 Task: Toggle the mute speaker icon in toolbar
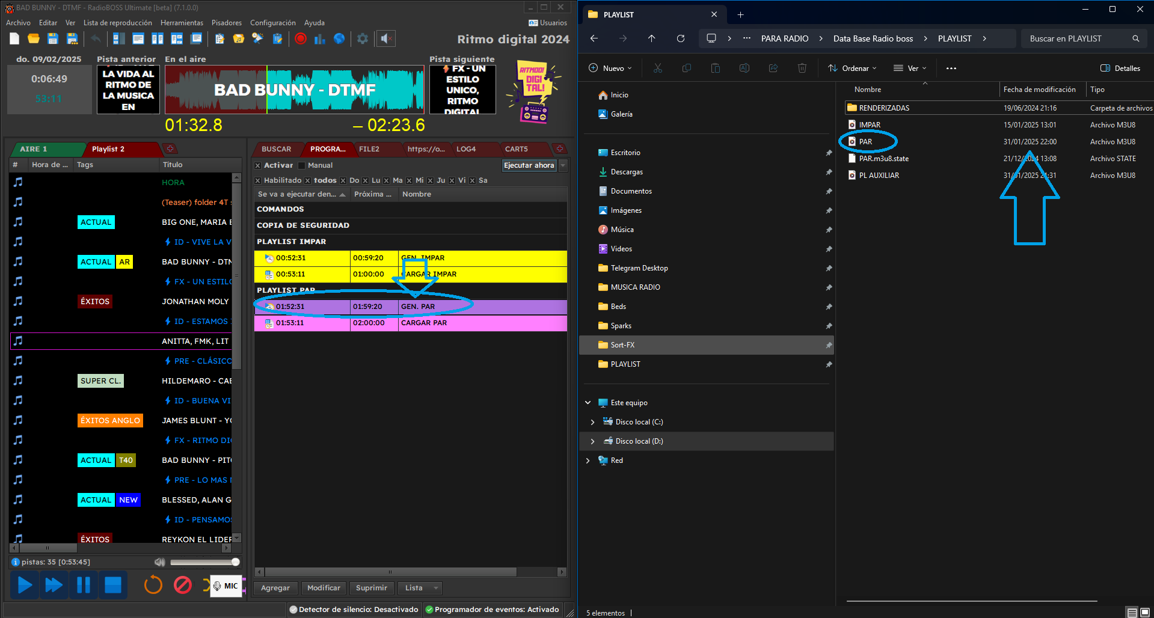click(386, 39)
